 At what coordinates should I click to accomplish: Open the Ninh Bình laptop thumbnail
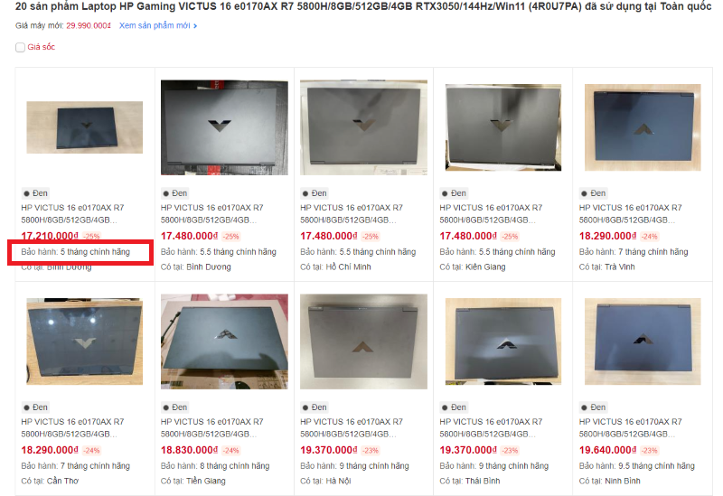(643, 342)
